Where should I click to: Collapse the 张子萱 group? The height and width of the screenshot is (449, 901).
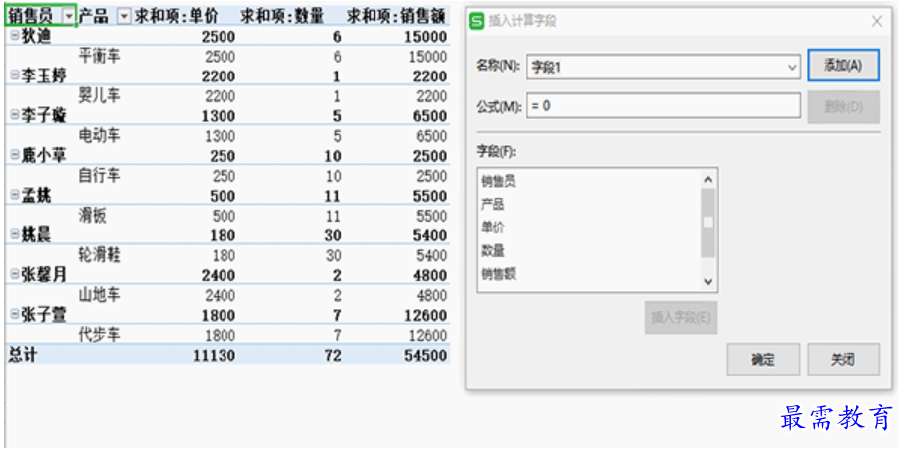coord(14,315)
